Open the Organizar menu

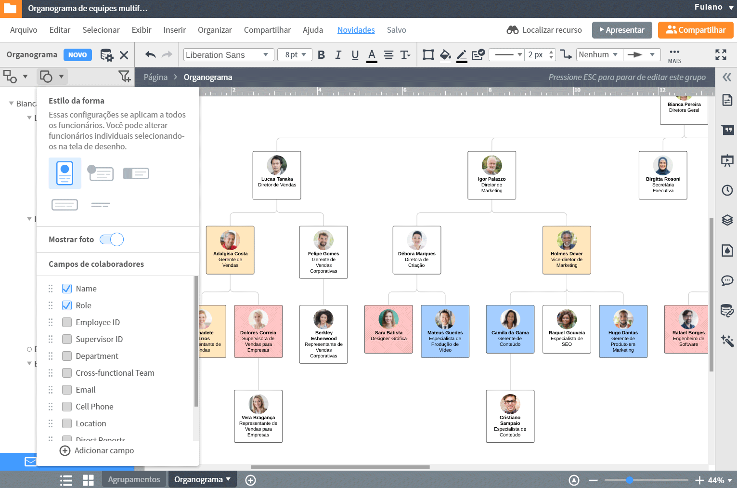(215, 30)
